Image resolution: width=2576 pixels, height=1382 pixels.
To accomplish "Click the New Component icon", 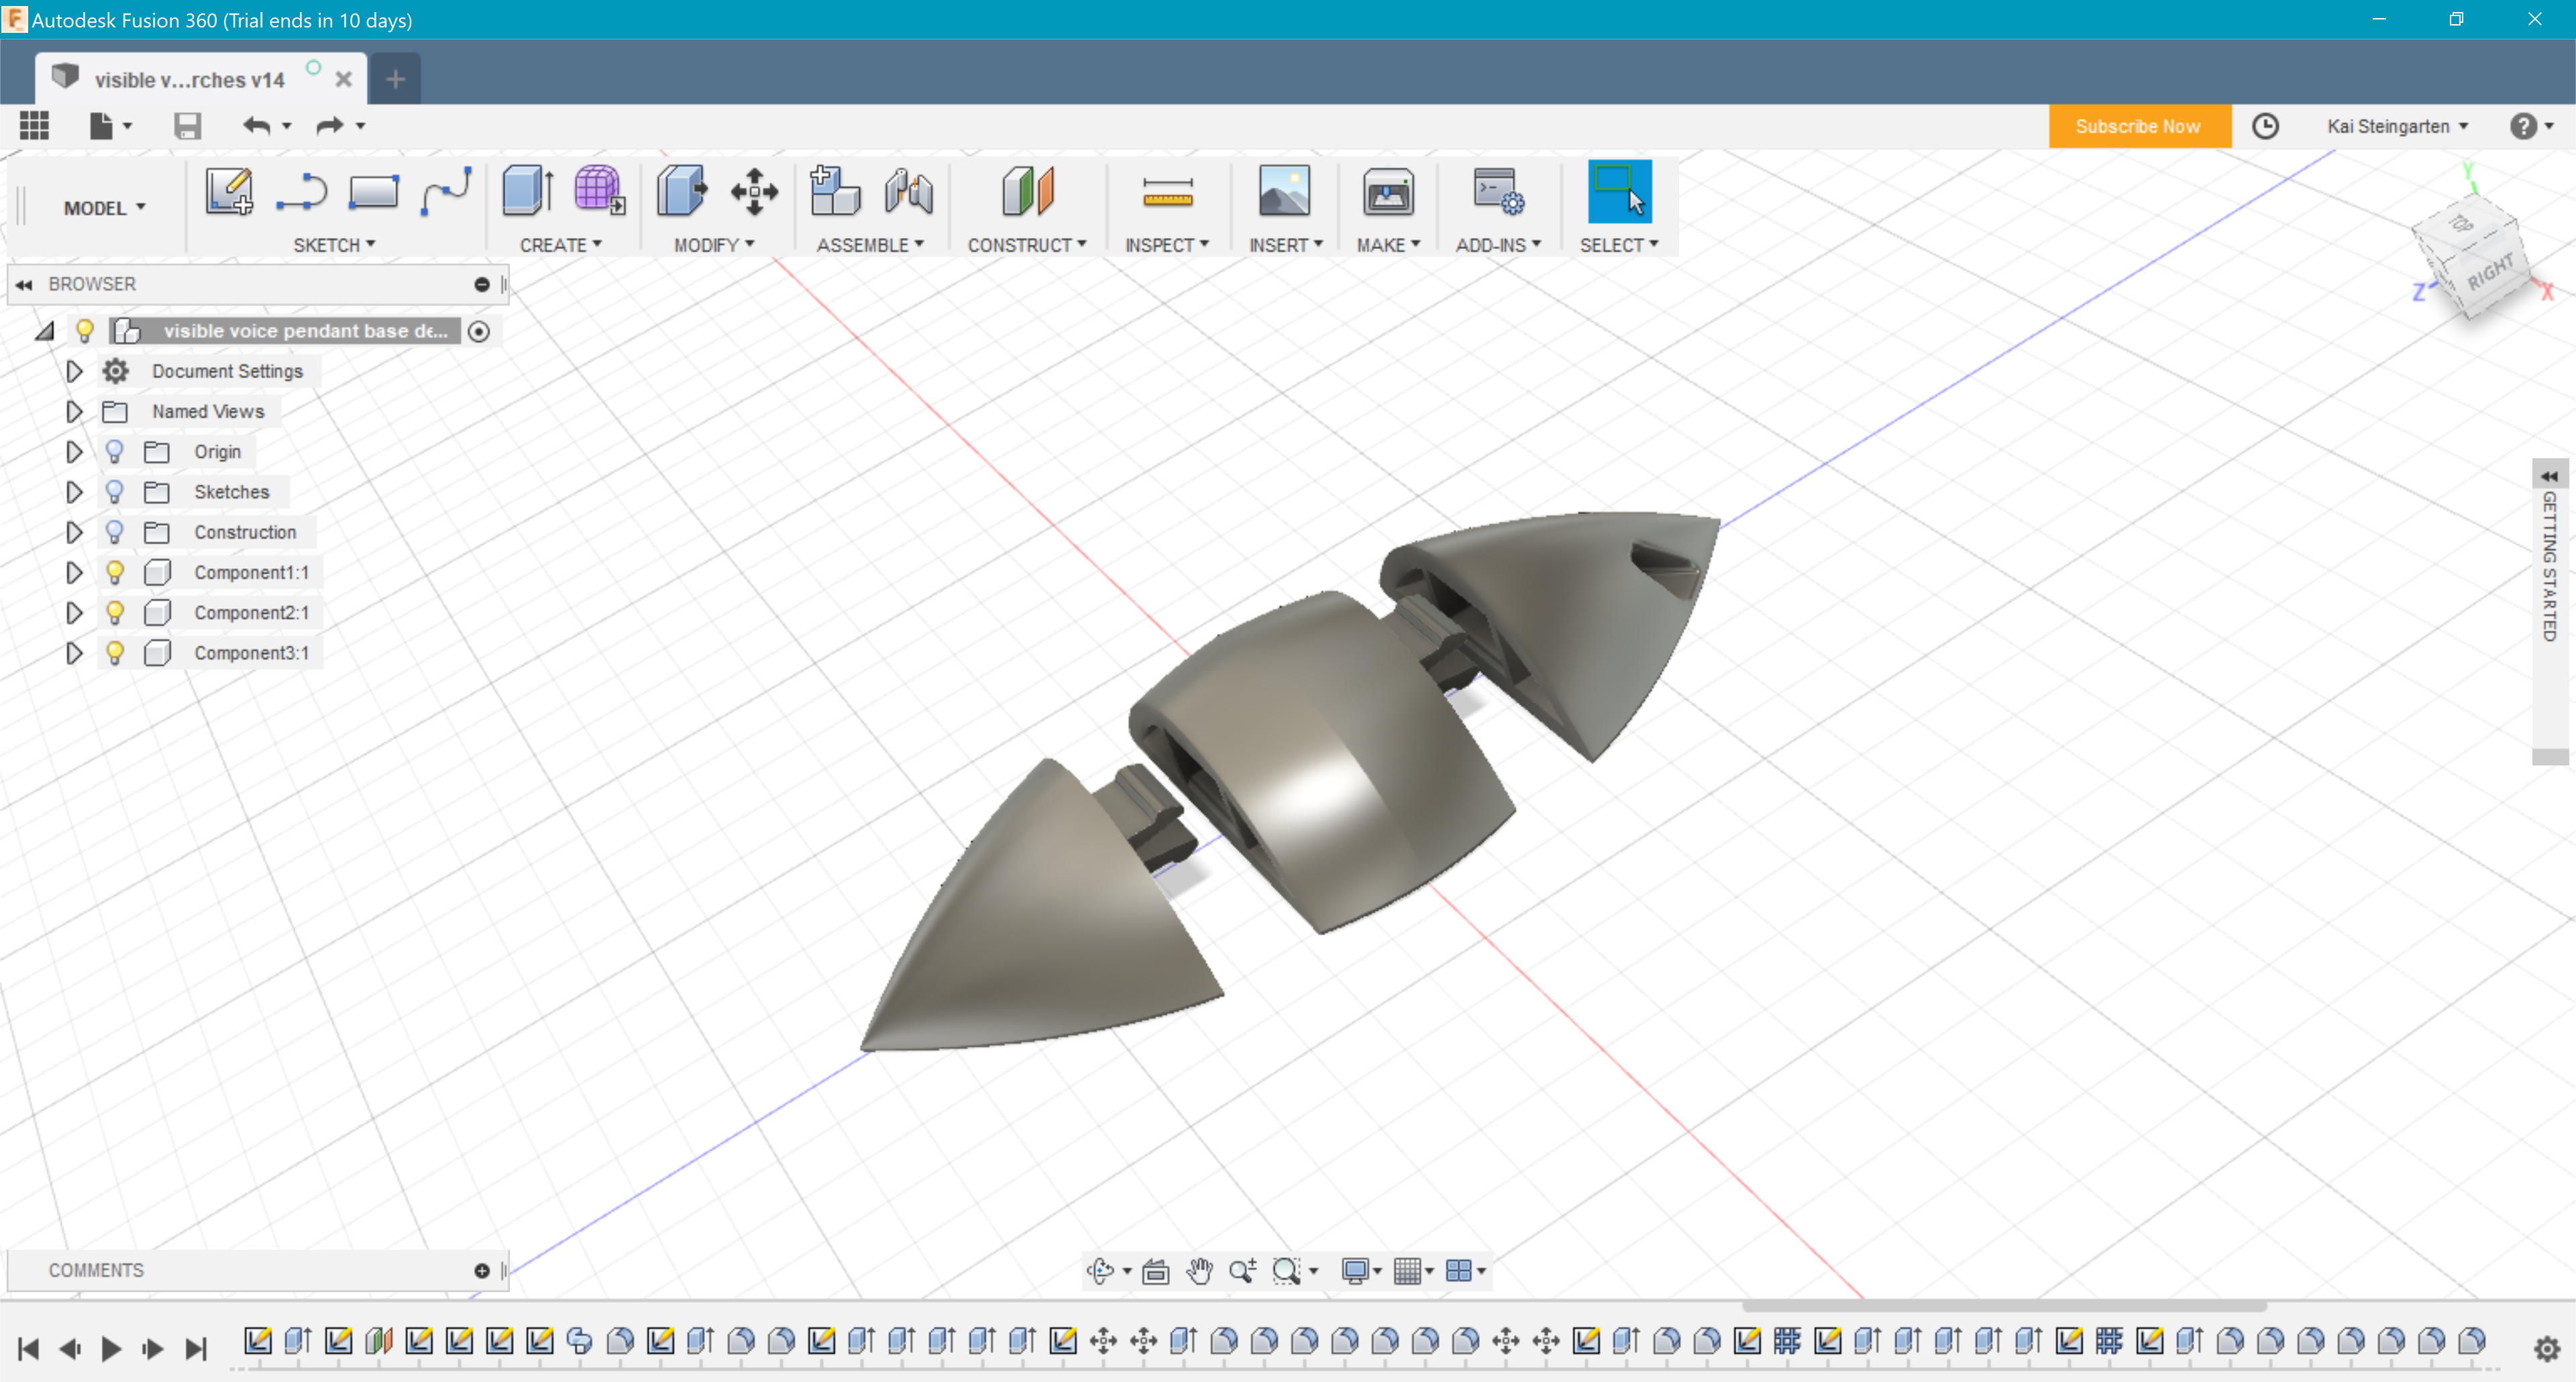I will (x=834, y=191).
